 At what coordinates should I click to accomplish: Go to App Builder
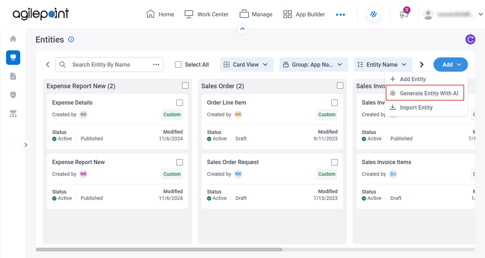pyautogui.click(x=304, y=14)
